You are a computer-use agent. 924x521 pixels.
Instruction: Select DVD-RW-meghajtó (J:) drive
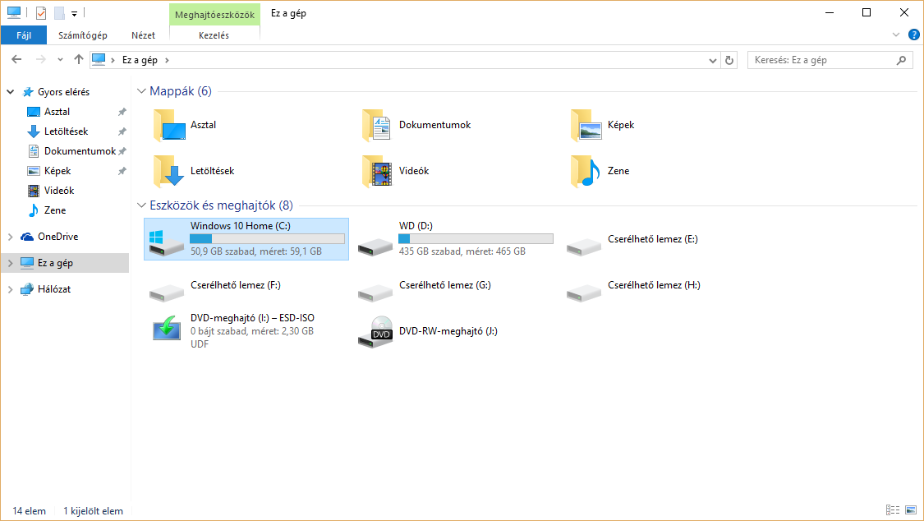pyautogui.click(x=428, y=331)
